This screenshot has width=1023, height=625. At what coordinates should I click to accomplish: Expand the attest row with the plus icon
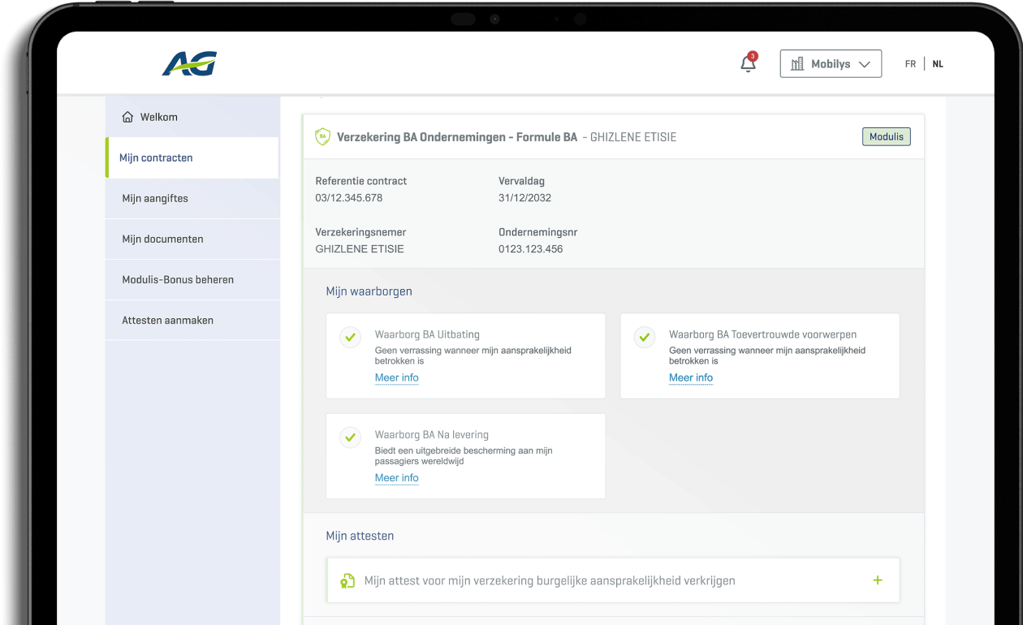click(878, 580)
